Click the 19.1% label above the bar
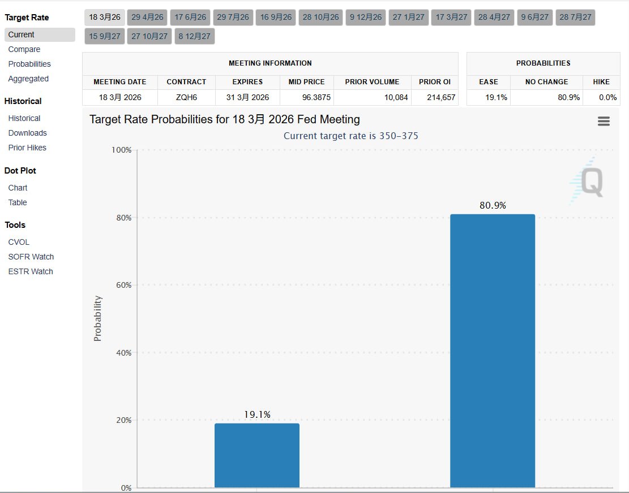 pyautogui.click(x=257, y=414)
